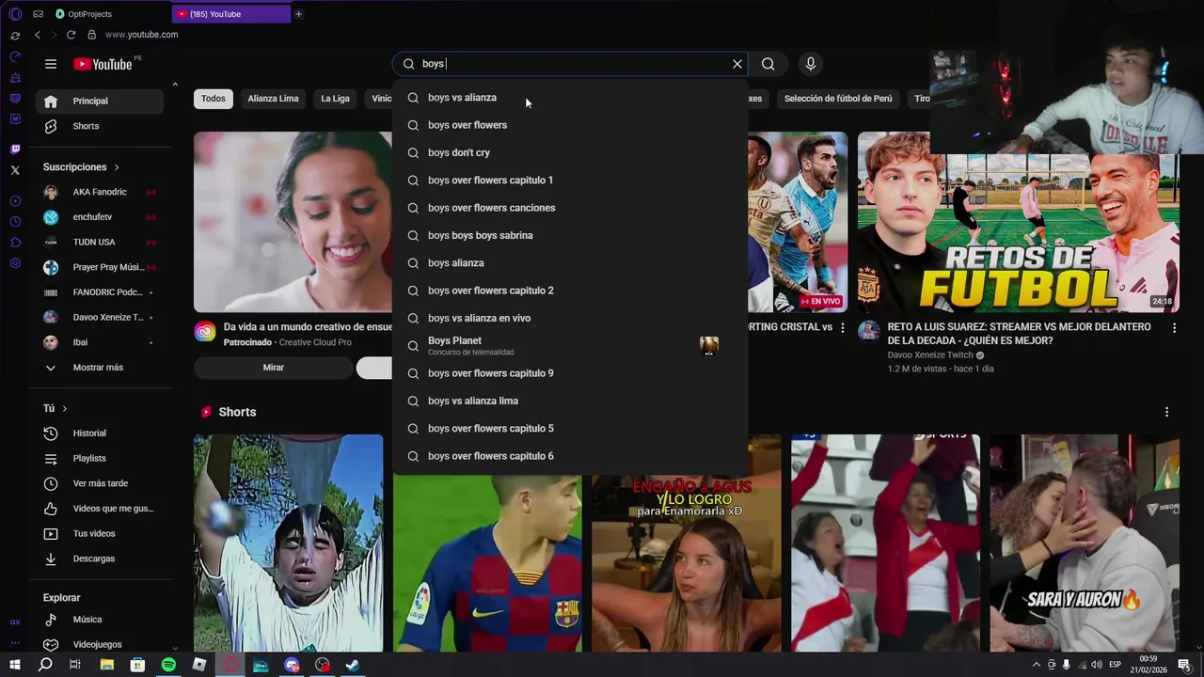The width and height of the screenshot is (1204, 677).
Task: Choose 'boys over flowers capitulo 1' suggestion
Action: coord(570,181)
